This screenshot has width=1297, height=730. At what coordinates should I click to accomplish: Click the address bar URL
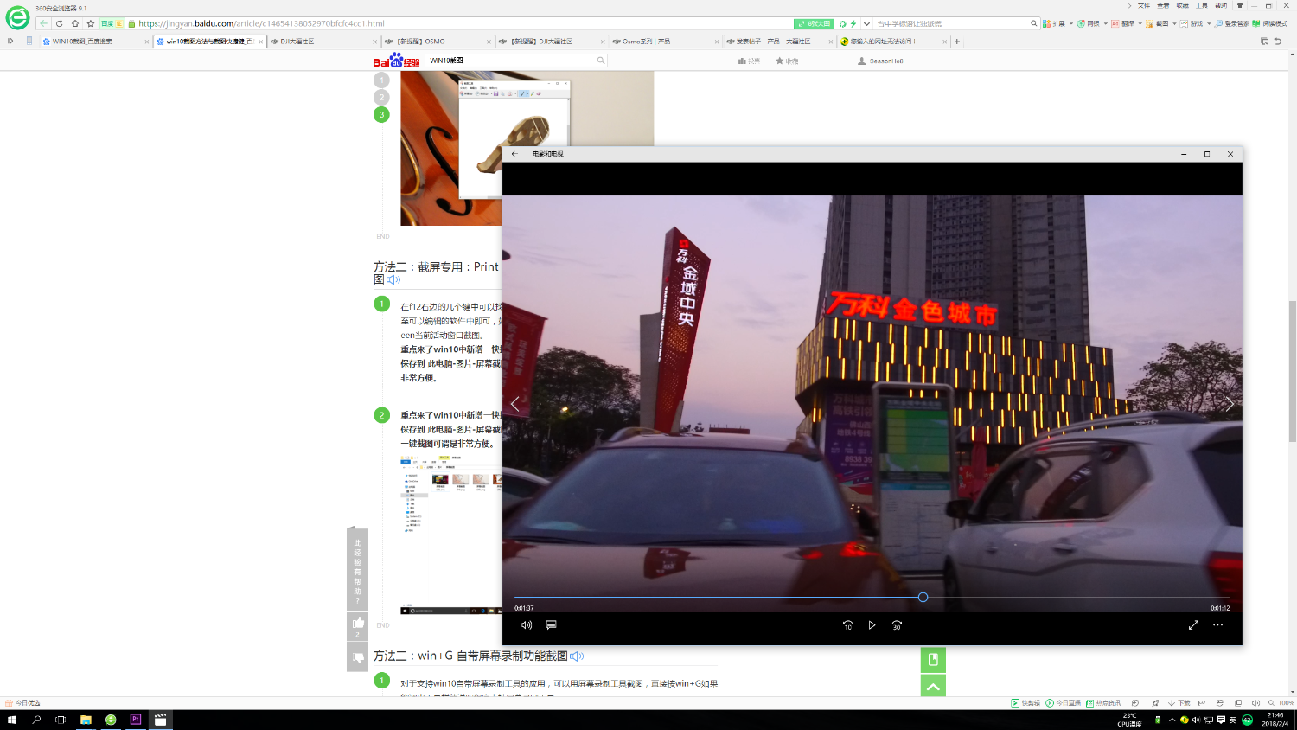(261, 23)
